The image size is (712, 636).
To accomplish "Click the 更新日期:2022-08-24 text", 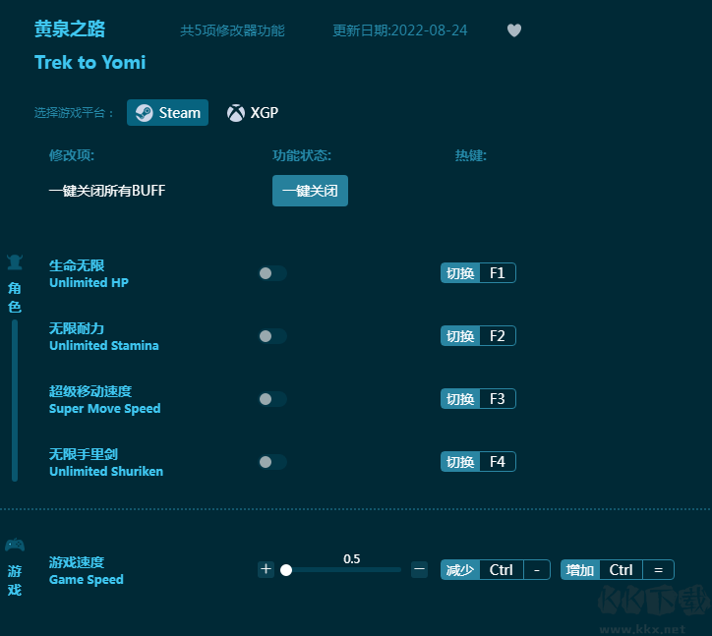I will pos(400,30).
